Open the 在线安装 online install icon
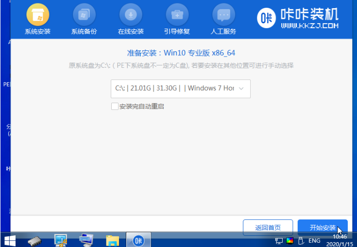 [131, 15]
